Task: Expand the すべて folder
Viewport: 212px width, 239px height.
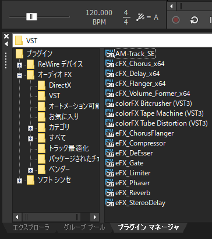Action: click(30, 138)
